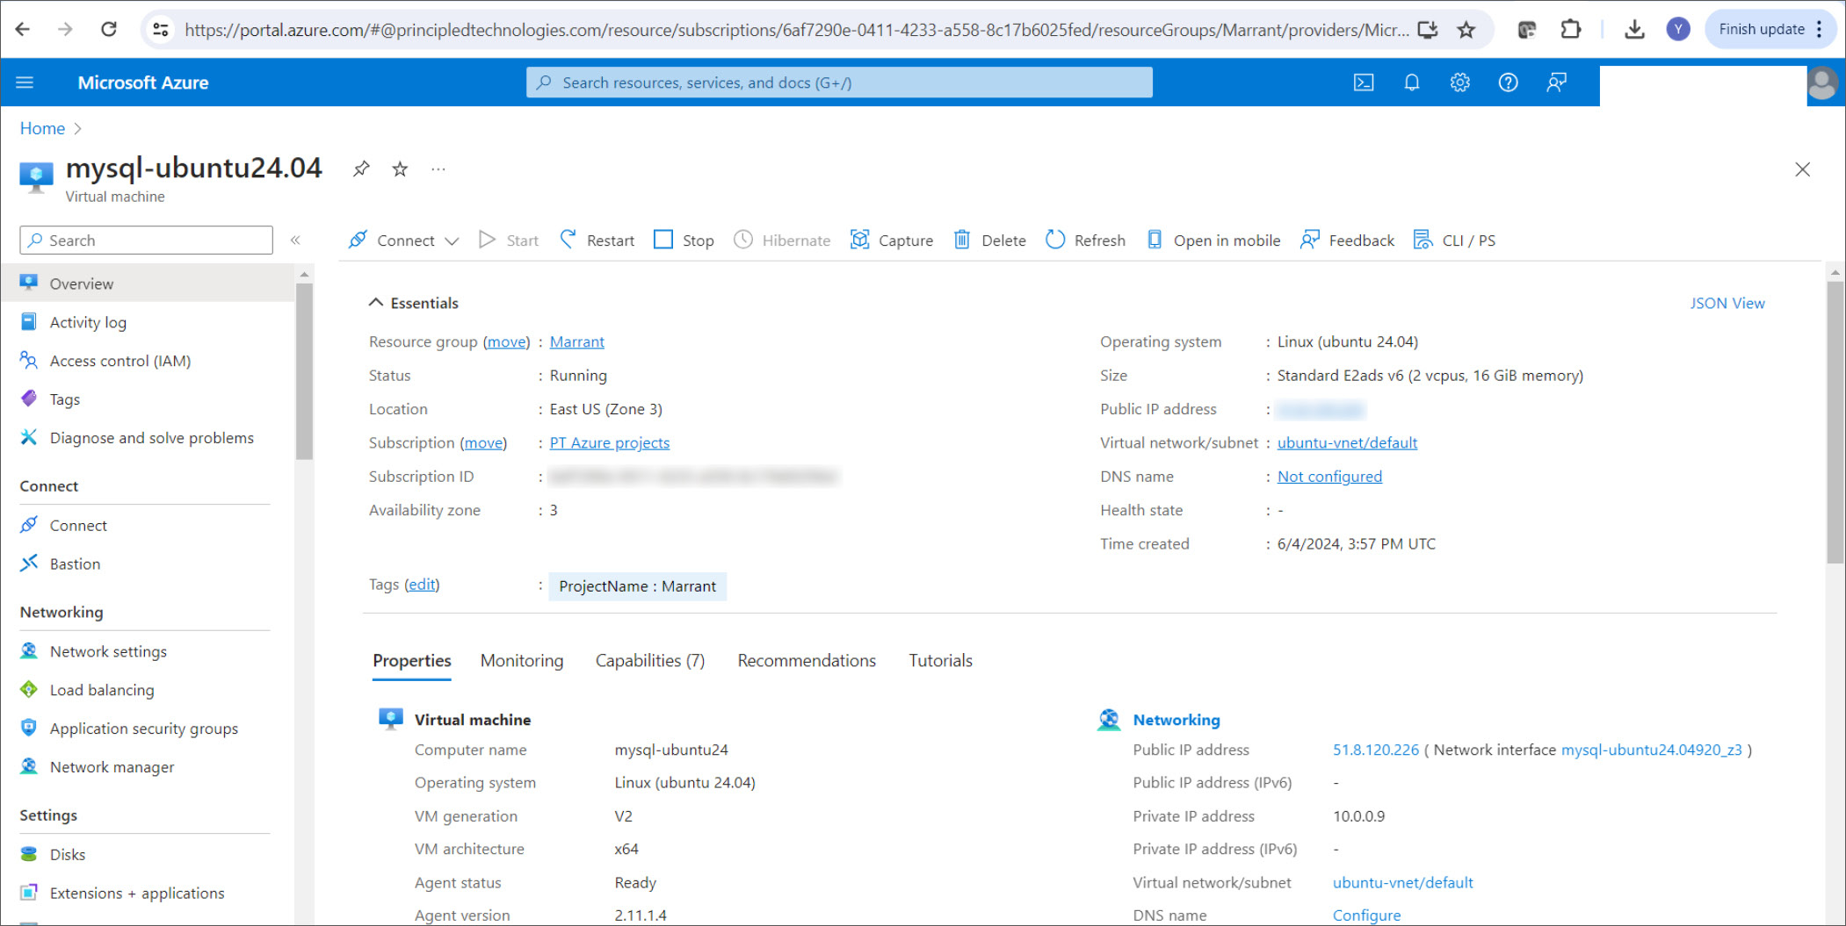This screenshot has height=926, width=1846.
Task: Click edit link next to Tags
Action: click(422, 584)
